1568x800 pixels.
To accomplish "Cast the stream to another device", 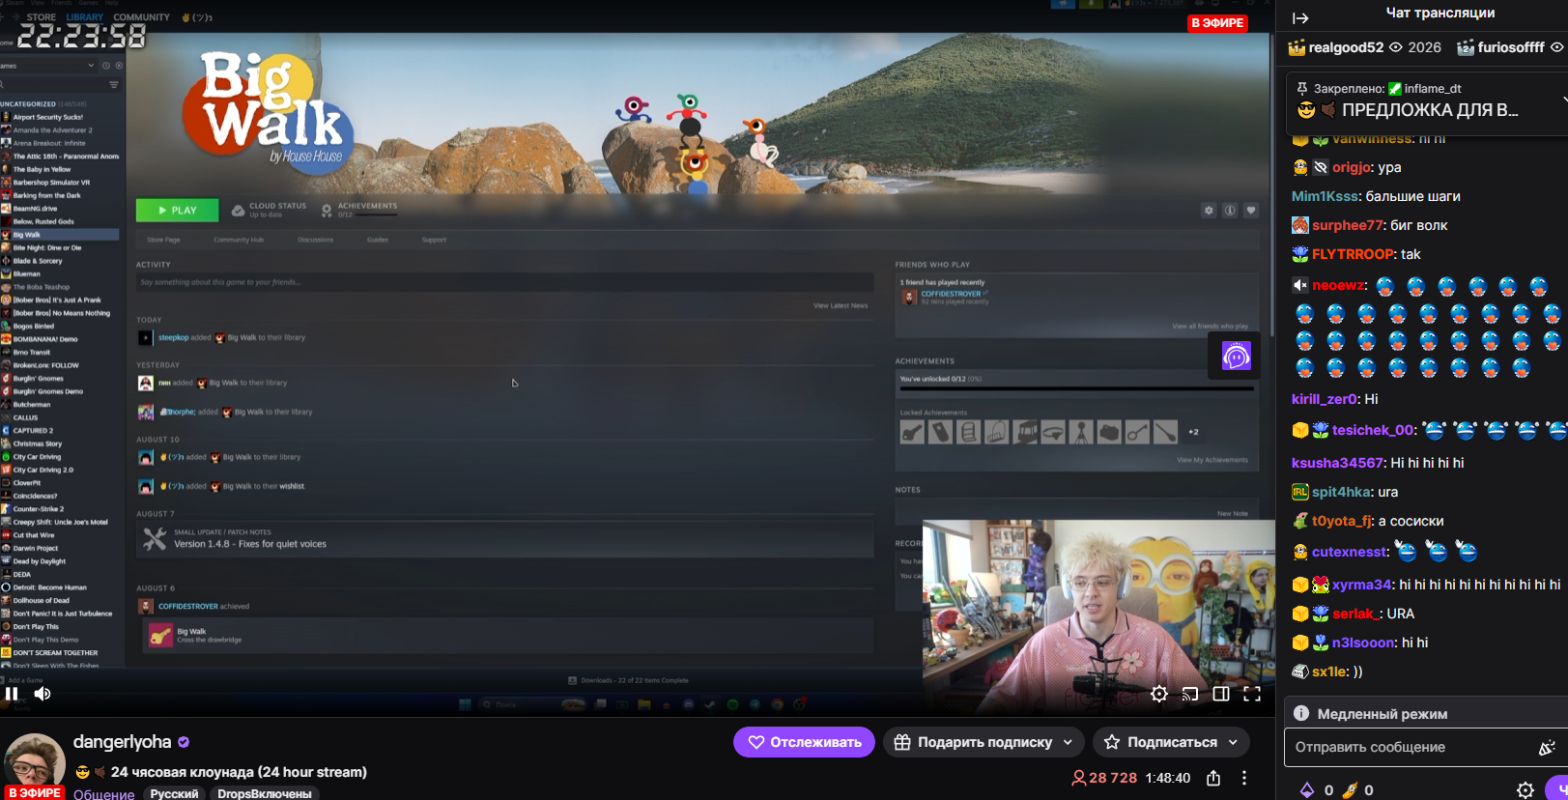I will point(1190,694).
